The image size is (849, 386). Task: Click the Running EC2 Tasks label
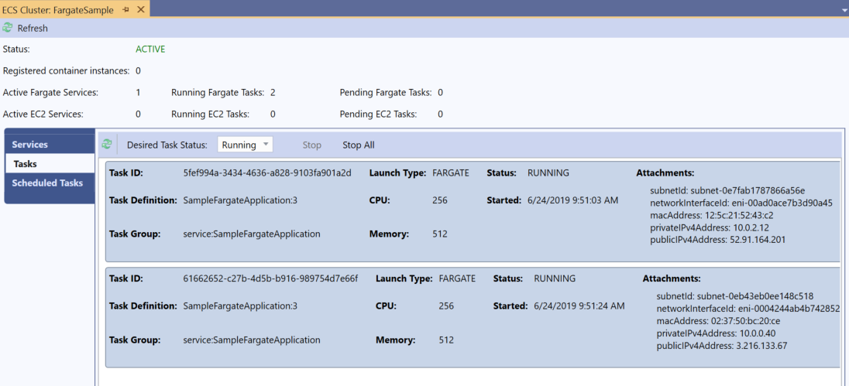pyautogui.click(x=210, y=114)
